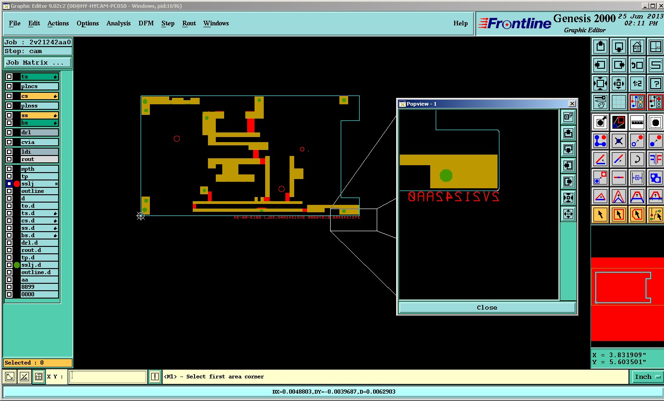Screen dimensions: 664x401
Task: Select the npth layer name
Action: (x=39, y=169)
